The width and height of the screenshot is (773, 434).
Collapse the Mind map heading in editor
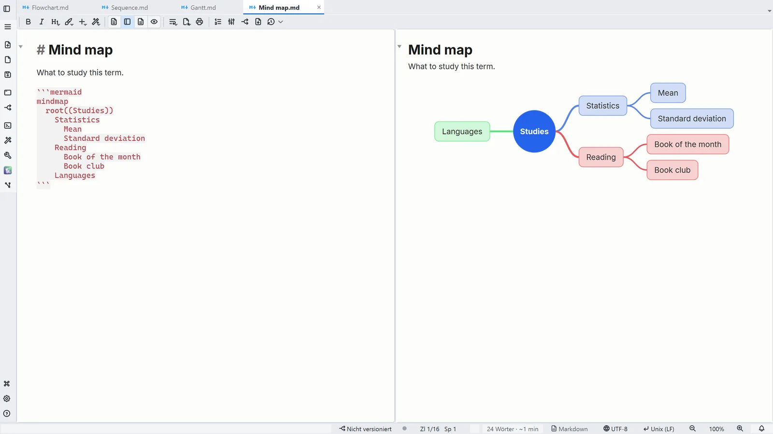tap(21, 47)
